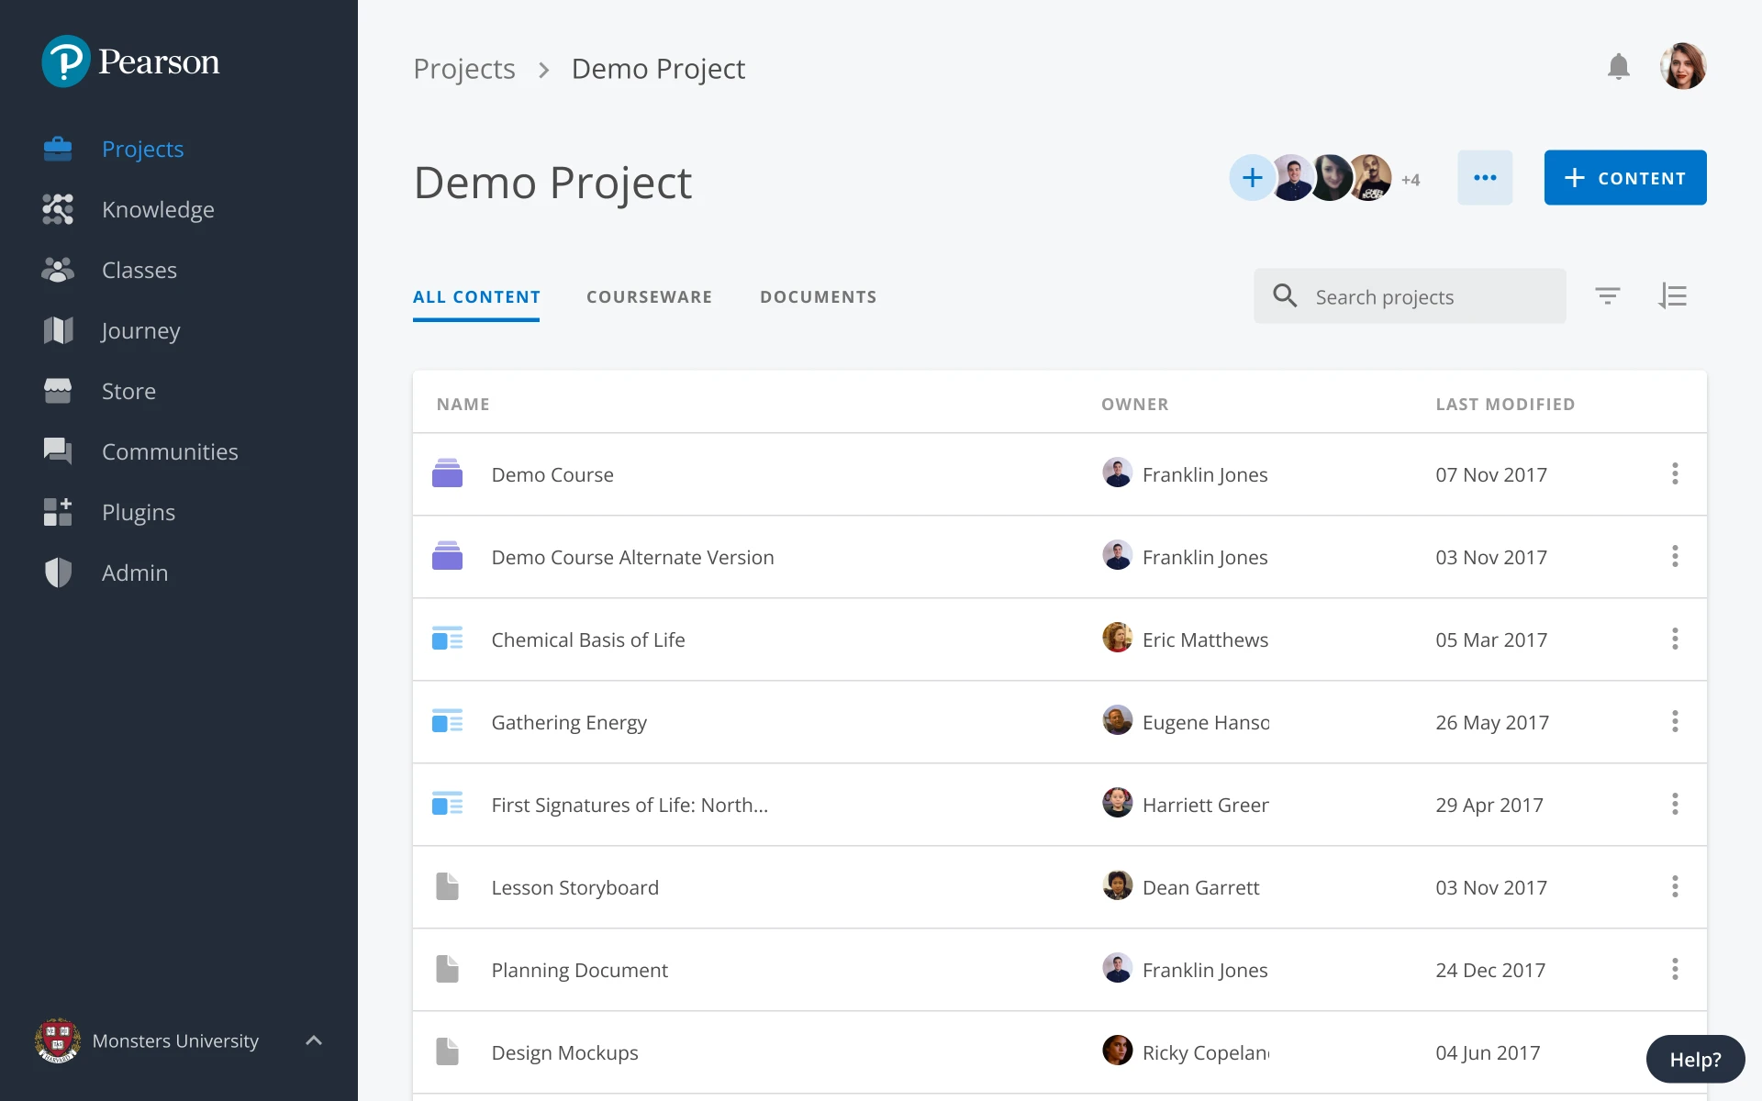This screenshot has width=1762, height=1101.
Task: Open the Projects briefcase icon in sidebar
Action: pos(58,149)
